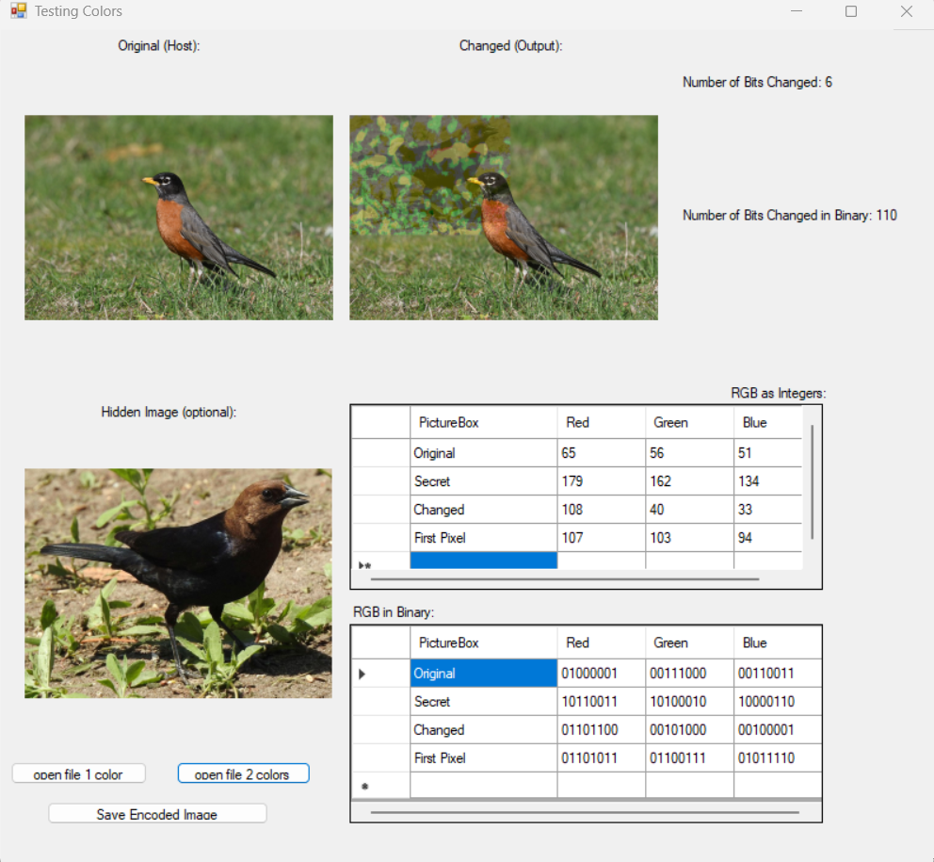
Task: Click the Hidden Image cowbird picture
Action: click(x=178, y=583)
